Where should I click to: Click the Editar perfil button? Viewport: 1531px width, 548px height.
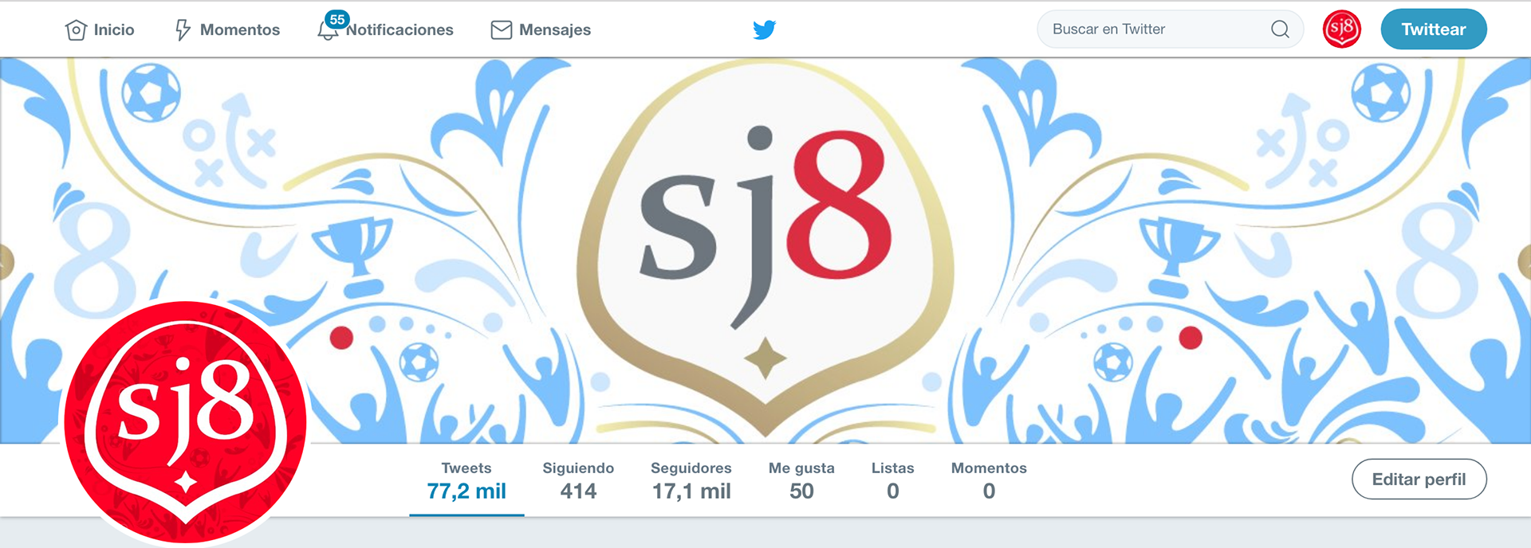click(x=1419, y=479)
